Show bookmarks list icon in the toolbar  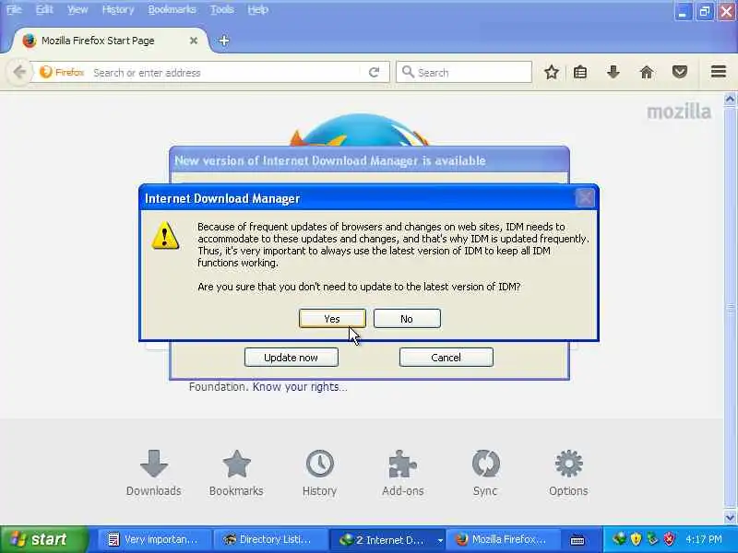[x=580, y=72]
